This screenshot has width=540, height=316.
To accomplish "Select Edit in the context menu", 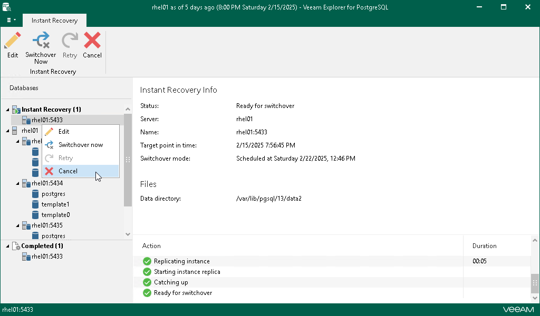I will (64, 132).
